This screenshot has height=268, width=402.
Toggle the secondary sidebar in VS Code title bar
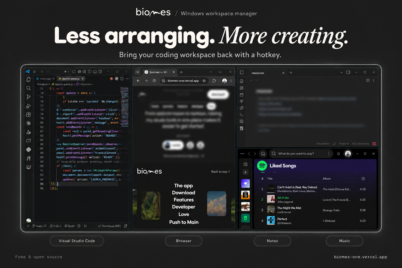pyautogui.click(x=100, y=71)
